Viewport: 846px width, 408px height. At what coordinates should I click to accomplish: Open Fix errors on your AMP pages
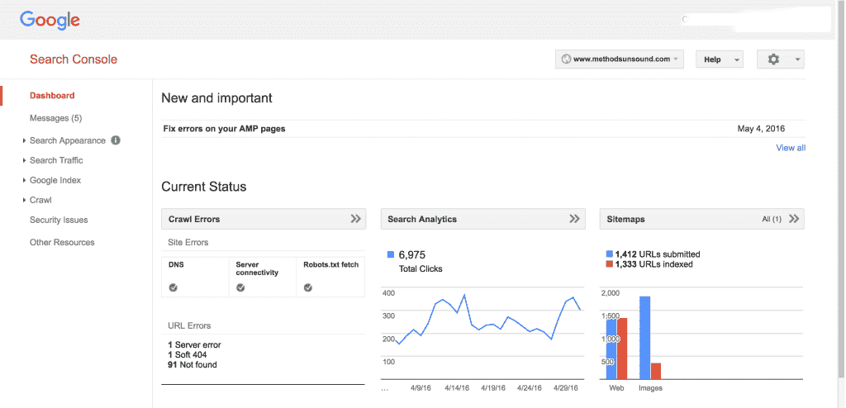[225, 129]
